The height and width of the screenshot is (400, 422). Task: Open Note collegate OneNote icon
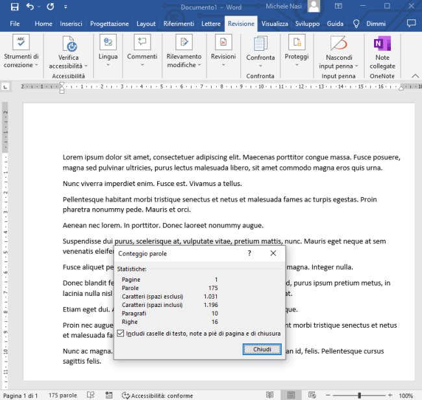click(x=382, y=43)
